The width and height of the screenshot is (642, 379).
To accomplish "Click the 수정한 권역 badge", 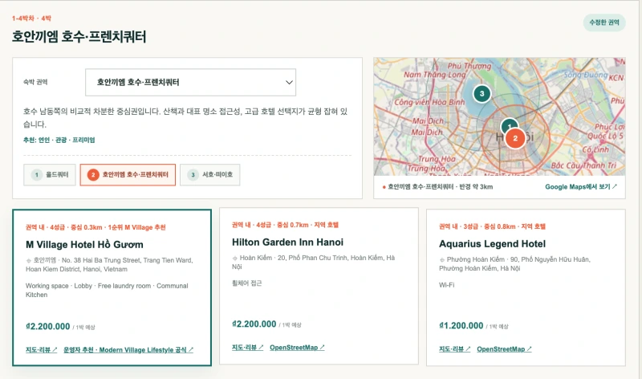I will pos(604,22).
